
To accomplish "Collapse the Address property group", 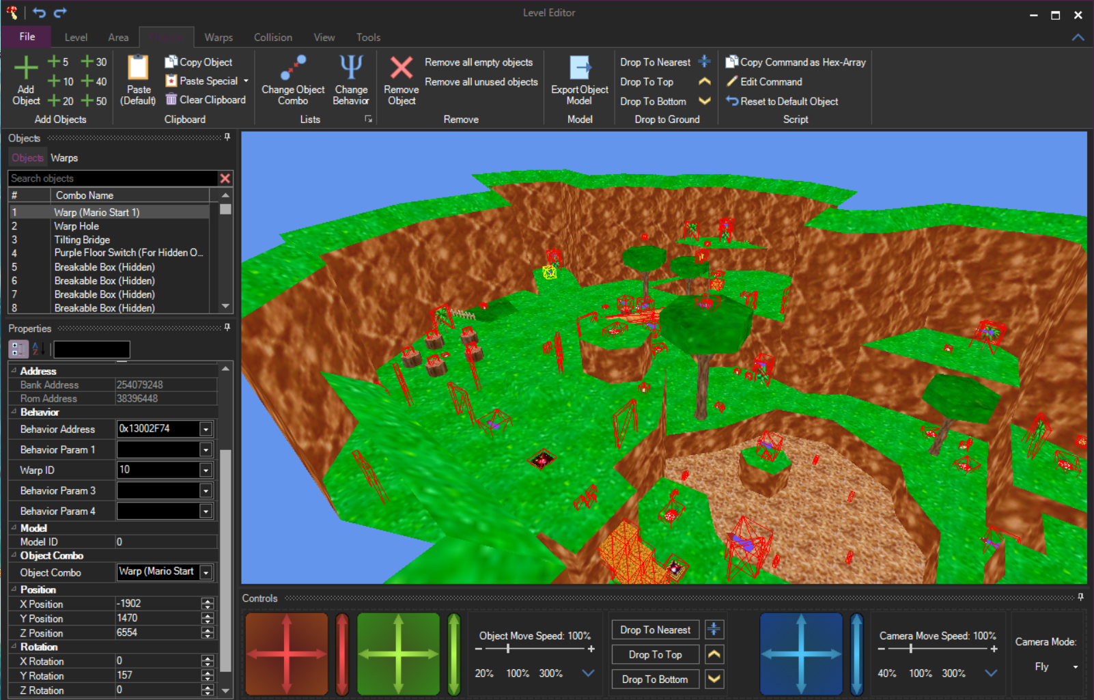I will 14,371.
